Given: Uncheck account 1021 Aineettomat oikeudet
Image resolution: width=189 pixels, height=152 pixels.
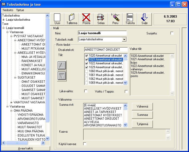Looking at the screenshot, I should 86,59.
